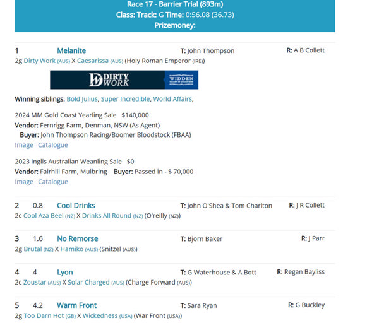Image resolution: width=379 pixels, height=335 pixels.
Task: Select Passed in - $ 70,000 text
Action: click(x=164, y=172)
